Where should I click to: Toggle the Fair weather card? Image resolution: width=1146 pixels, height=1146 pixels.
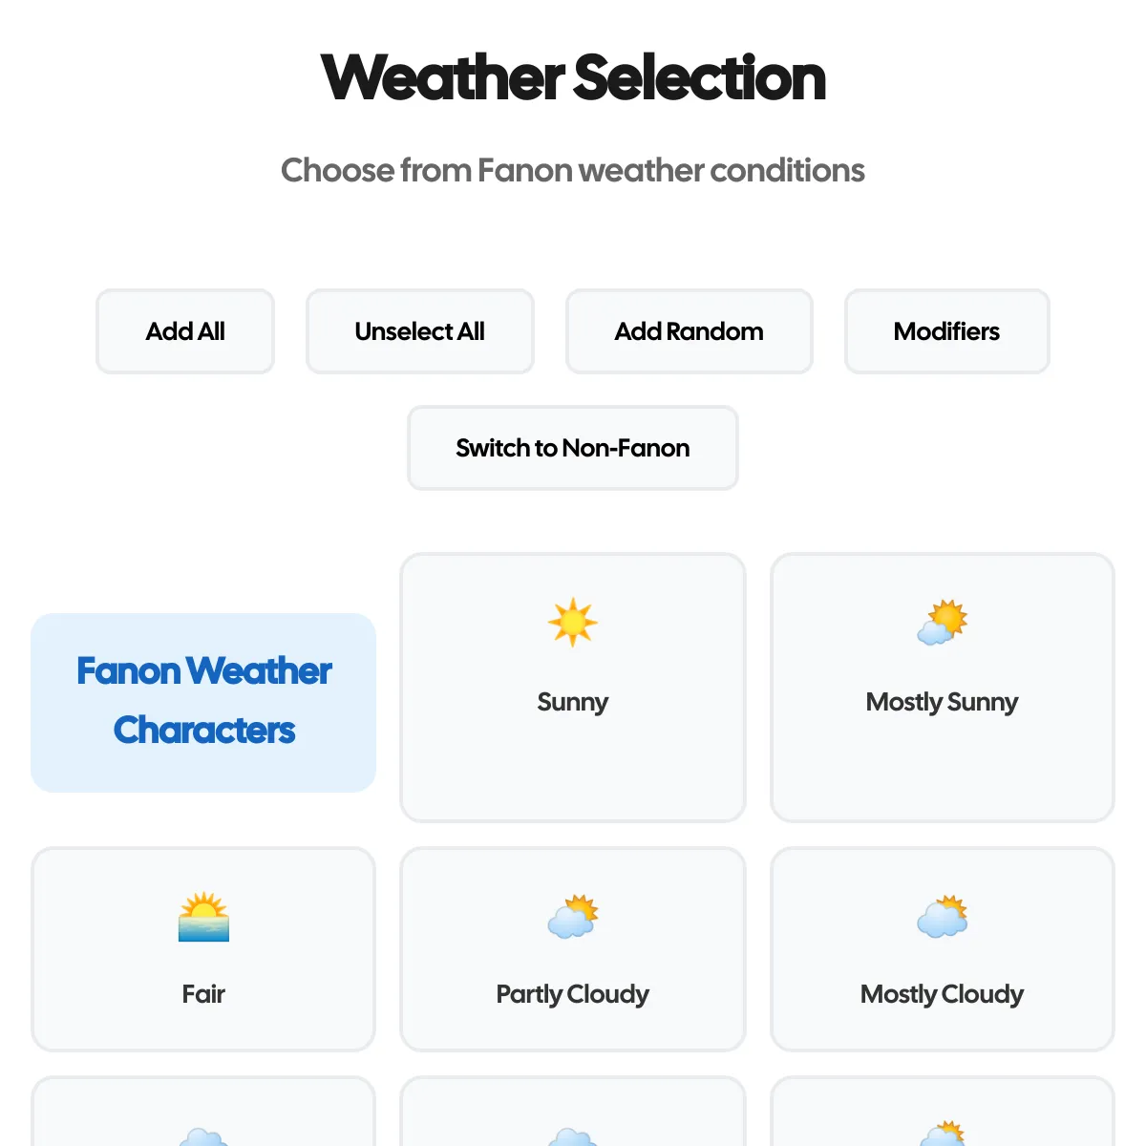click(x=203, y=949)
